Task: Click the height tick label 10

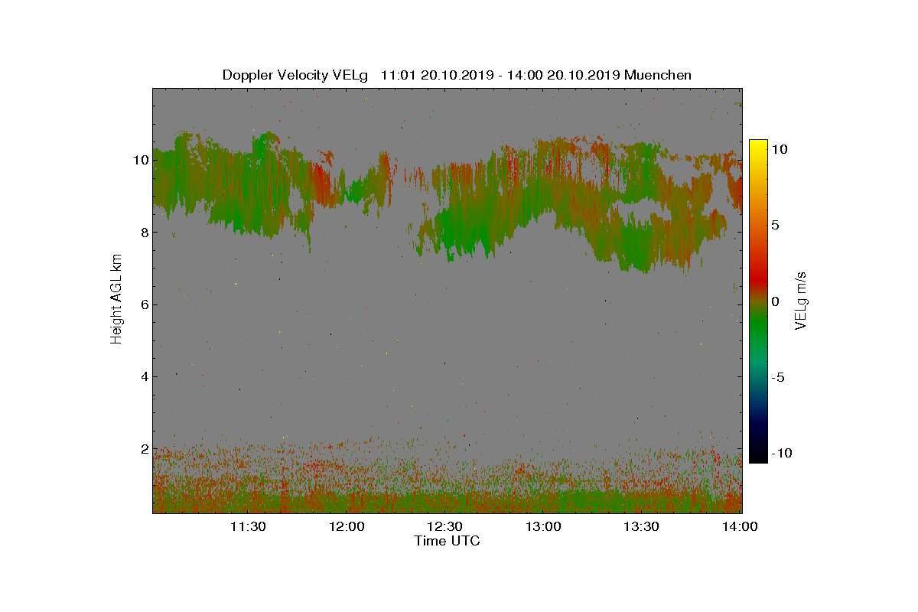Action: [140, 160]
